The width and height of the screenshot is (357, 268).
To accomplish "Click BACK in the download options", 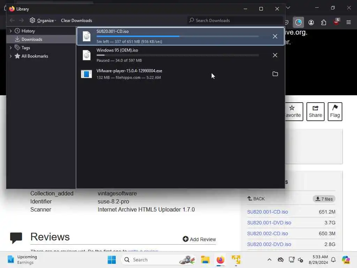I will (256, 199).
